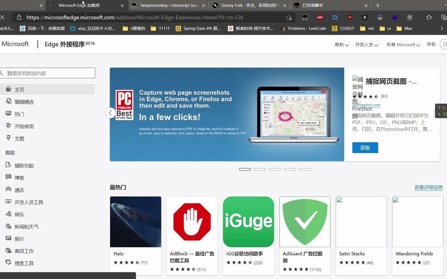This screenshot has width=447, height=279.
Task: Select second carousel page indicator
Action: pyautogui.click(x=260, y=169)
